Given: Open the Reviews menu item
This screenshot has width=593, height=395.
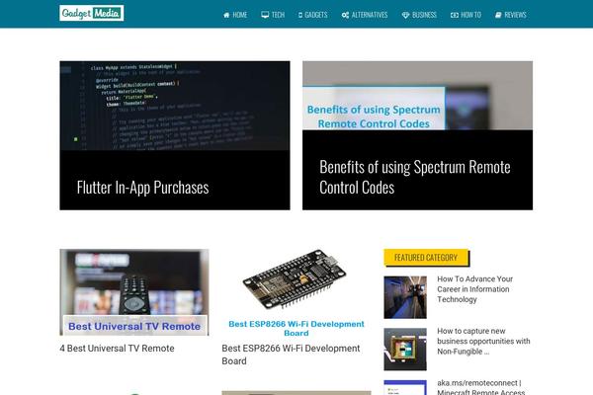Looking at the screenshot, I should coord(511,15).
